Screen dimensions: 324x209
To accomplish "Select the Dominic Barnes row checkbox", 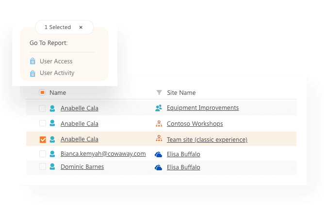I will coord(43,167).
